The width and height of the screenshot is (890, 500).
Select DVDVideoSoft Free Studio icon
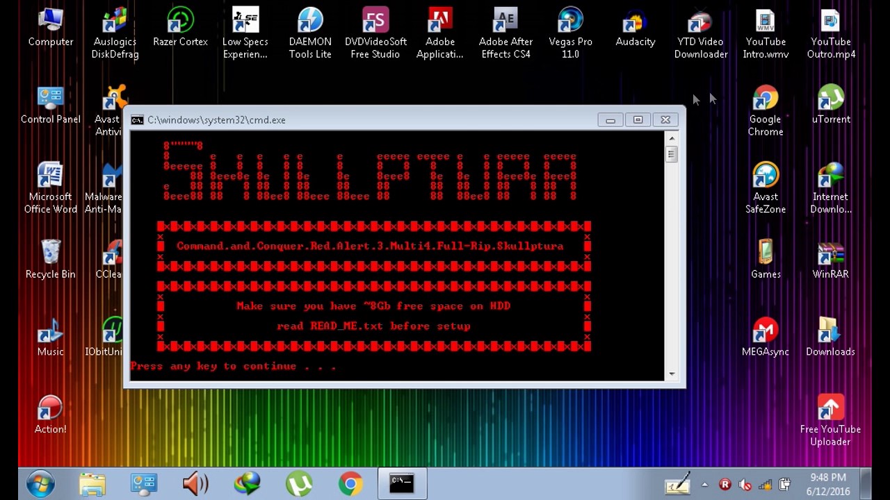(x=375, y=33)
